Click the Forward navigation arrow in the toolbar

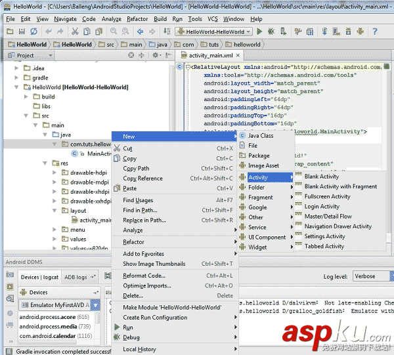click(x=152, y=31)
